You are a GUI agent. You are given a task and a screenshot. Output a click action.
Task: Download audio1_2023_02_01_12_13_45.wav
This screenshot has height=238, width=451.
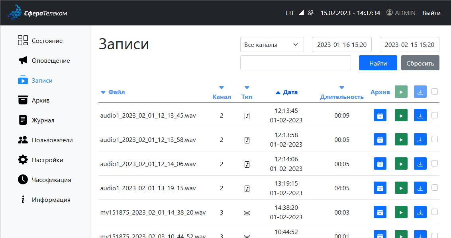[x=420, y=115]
